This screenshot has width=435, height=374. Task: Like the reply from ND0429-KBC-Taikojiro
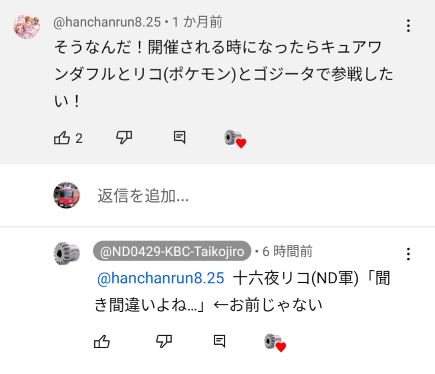click(102, 342)
